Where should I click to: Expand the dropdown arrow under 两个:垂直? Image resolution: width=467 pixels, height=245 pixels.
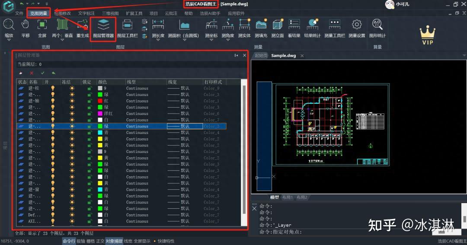pyautogui.click(x=62, y=40)
